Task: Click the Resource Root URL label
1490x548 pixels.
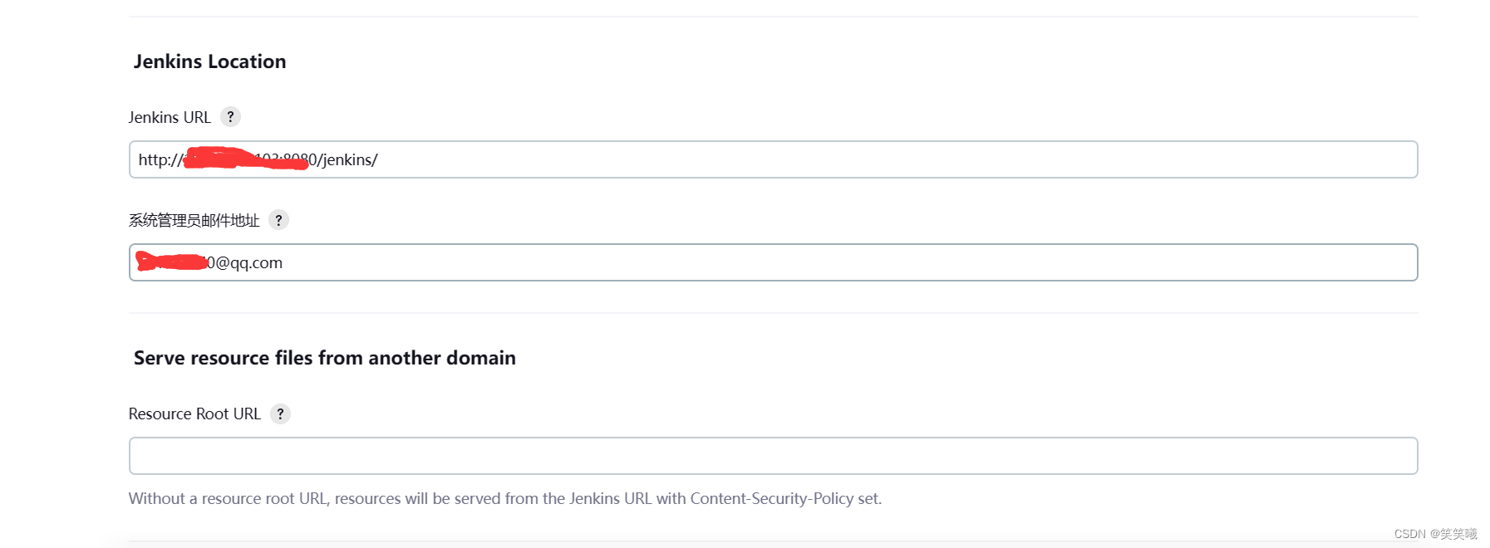Action: coord(194,413)
